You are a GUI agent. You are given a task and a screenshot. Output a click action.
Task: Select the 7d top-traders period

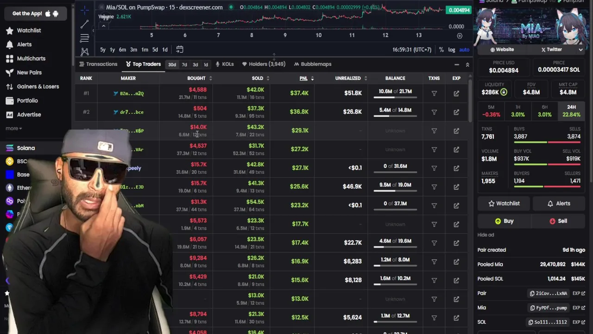184,64
